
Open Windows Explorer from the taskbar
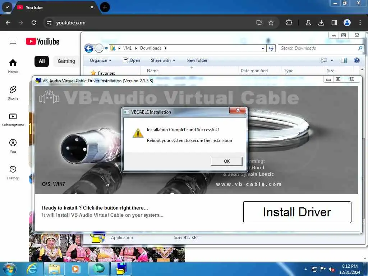pos(55,269)
